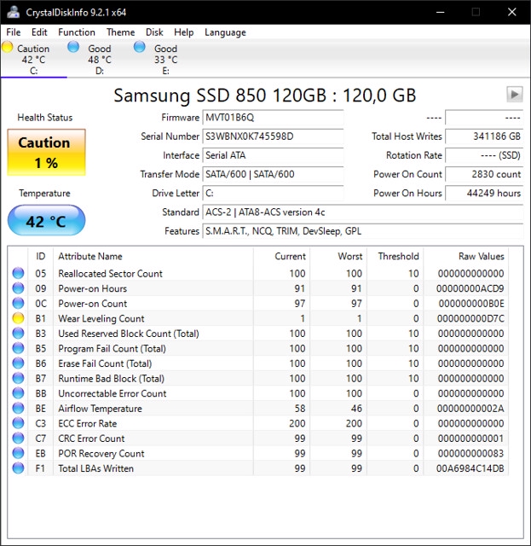
Task: Click Total Host Writes value 341186 GB
Action: click(x=484, y=136)
